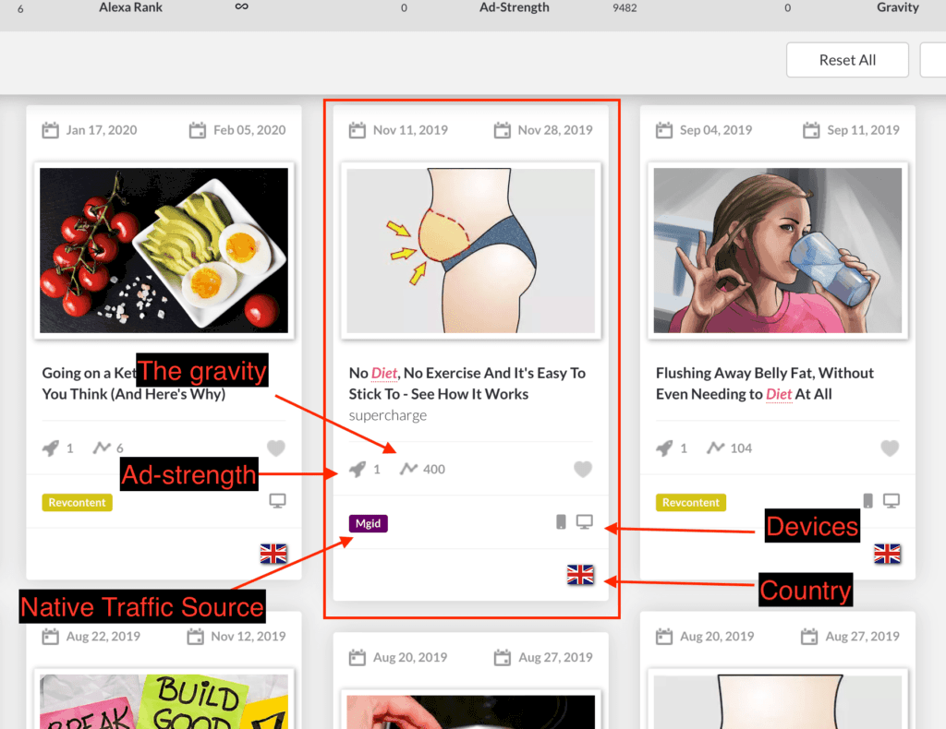Click the Nov 28, 2019 end date
Screen dimensions: 946x729
click(555, 130)
